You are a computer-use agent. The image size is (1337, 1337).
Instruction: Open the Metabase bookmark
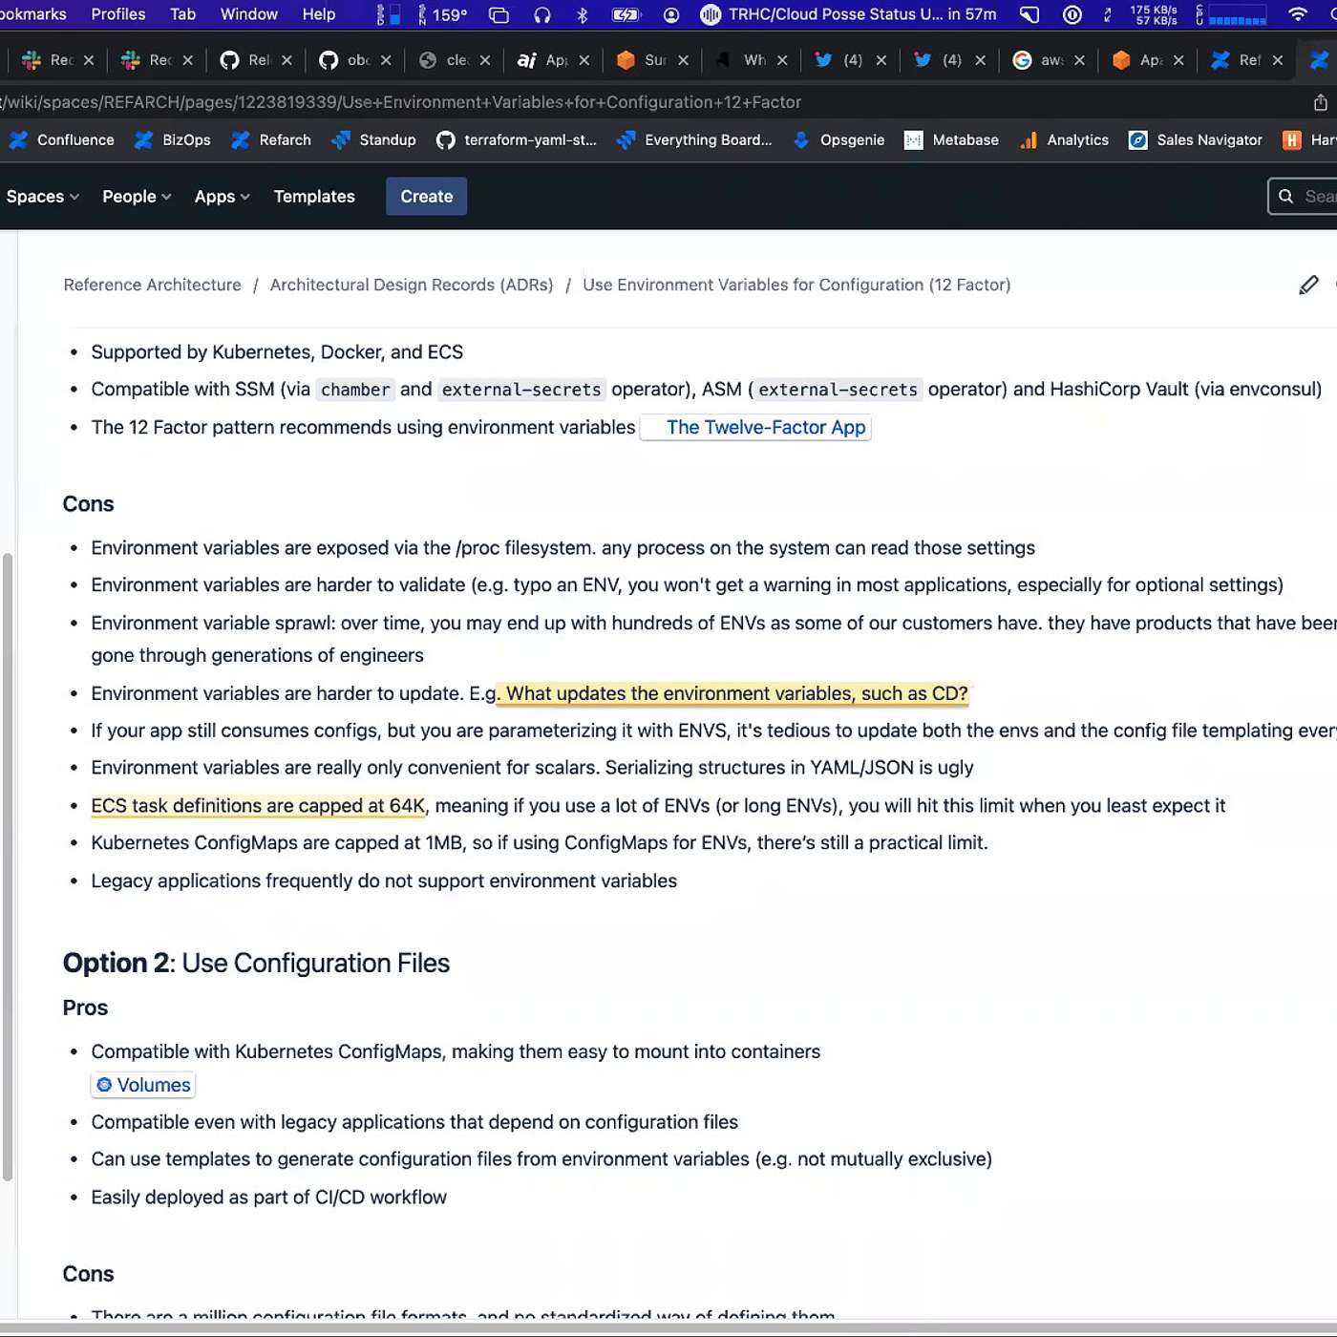(951, 140)
